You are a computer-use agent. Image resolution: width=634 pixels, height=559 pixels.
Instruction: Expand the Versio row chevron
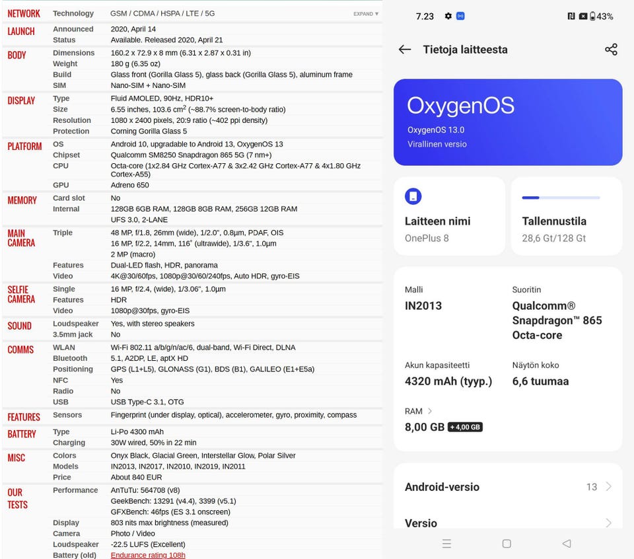[608, 523]
